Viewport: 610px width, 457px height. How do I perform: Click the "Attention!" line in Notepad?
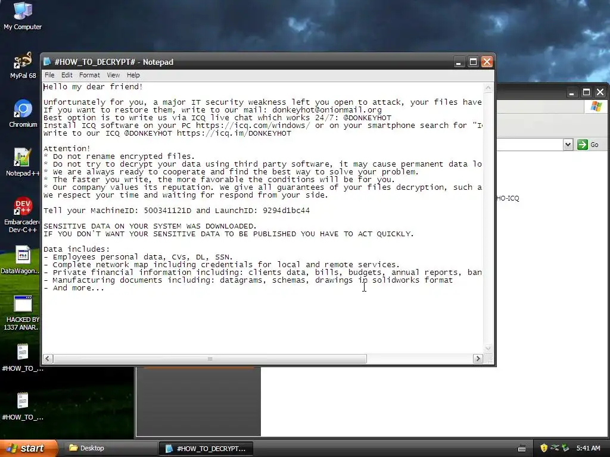[67, 148]
